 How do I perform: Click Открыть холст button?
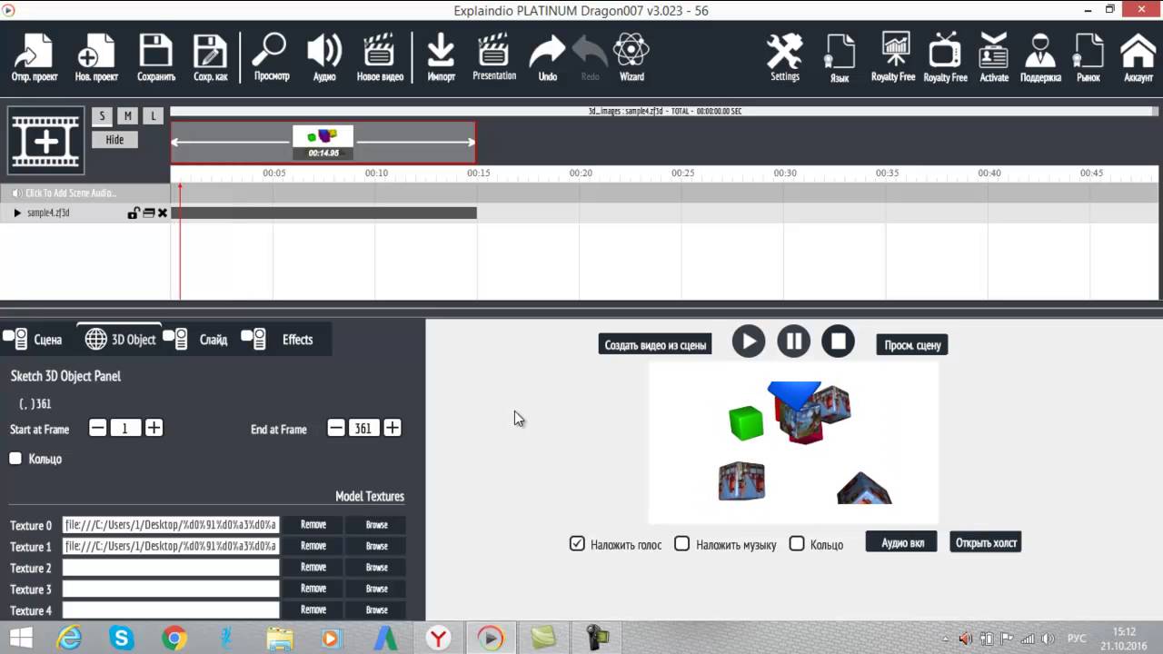click(986, 542)
